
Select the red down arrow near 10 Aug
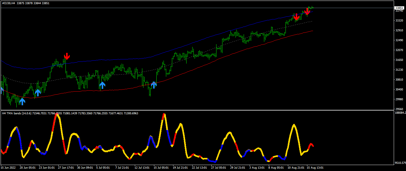point(296,17)
